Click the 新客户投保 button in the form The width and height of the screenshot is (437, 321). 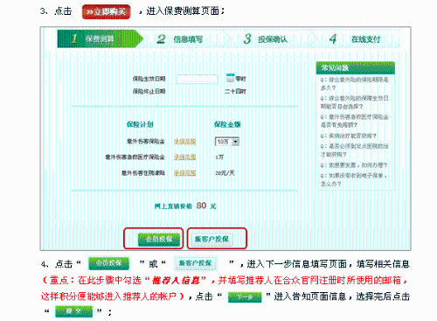point(212,240)
